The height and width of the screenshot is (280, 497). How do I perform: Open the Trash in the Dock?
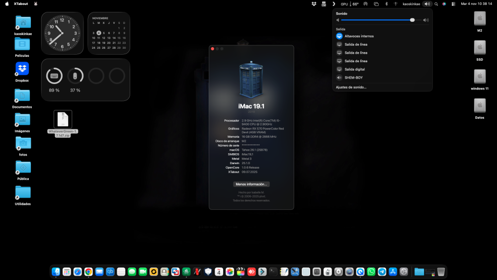[441, 272]
